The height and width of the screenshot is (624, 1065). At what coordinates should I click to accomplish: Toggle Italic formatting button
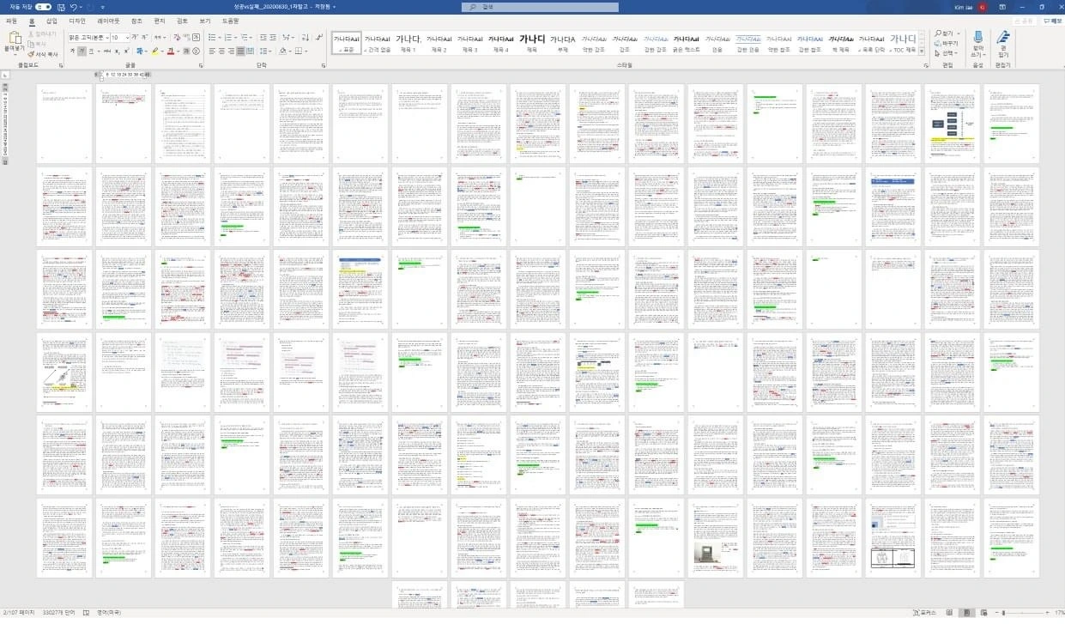[82, 51]
